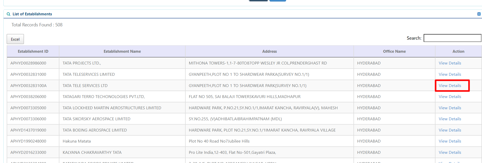Click the HARDWARE PARK, PLOT NO.21 address
482x163 pixels.
click(262, 130)
